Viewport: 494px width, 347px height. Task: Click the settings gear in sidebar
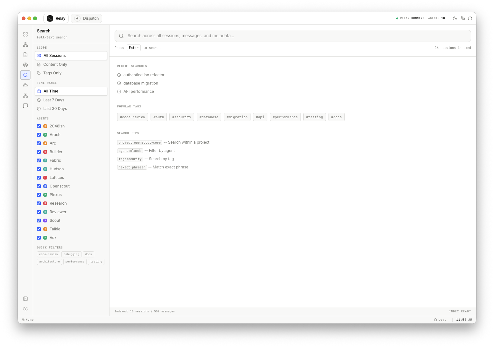[x=25, y=309]
